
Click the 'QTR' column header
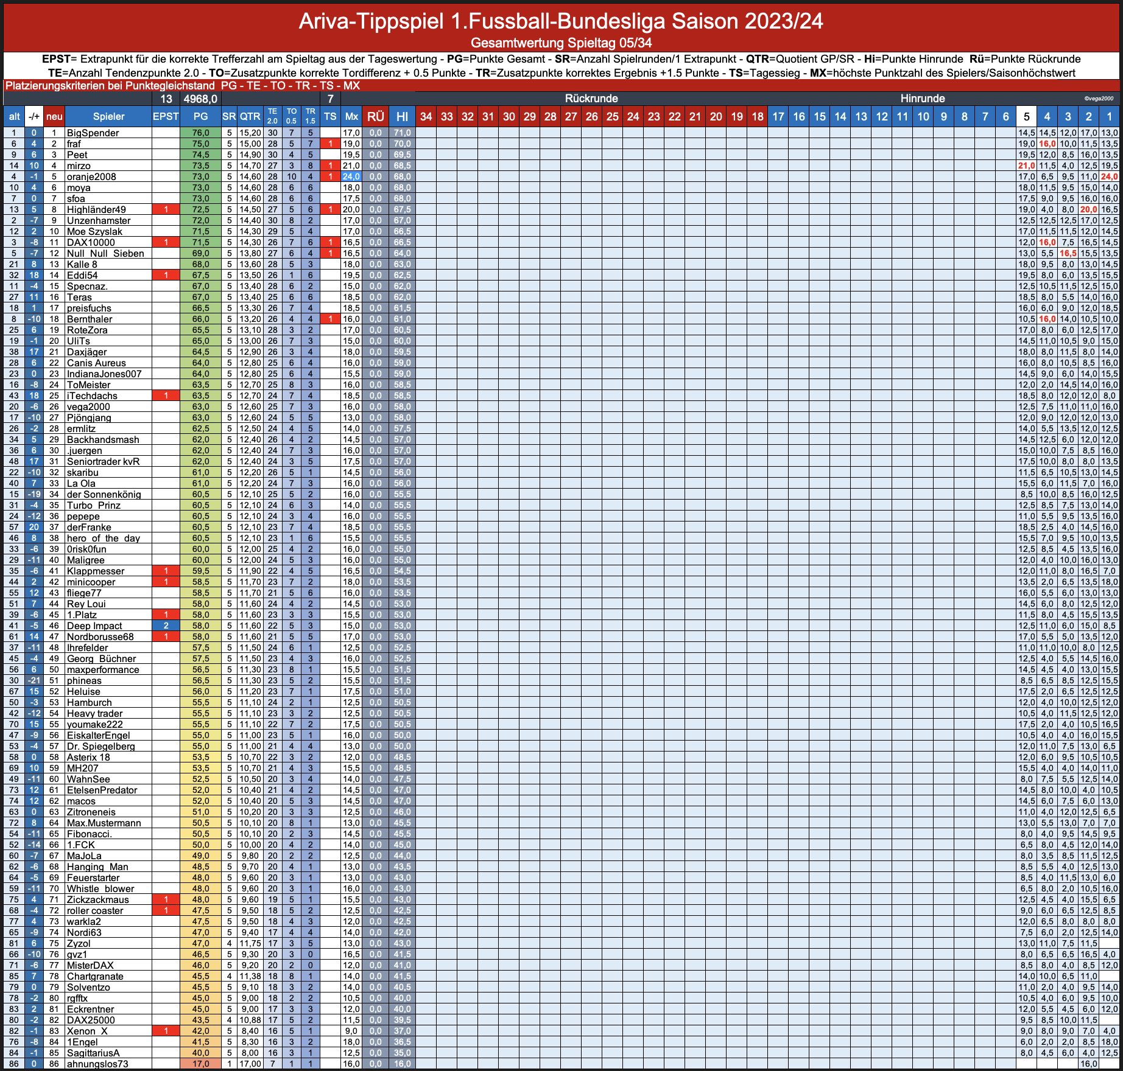tap(249, 116)
